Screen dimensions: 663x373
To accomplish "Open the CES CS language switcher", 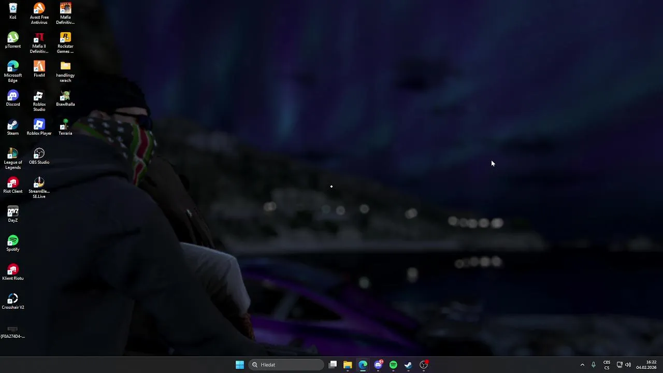I will coord(607,365).
